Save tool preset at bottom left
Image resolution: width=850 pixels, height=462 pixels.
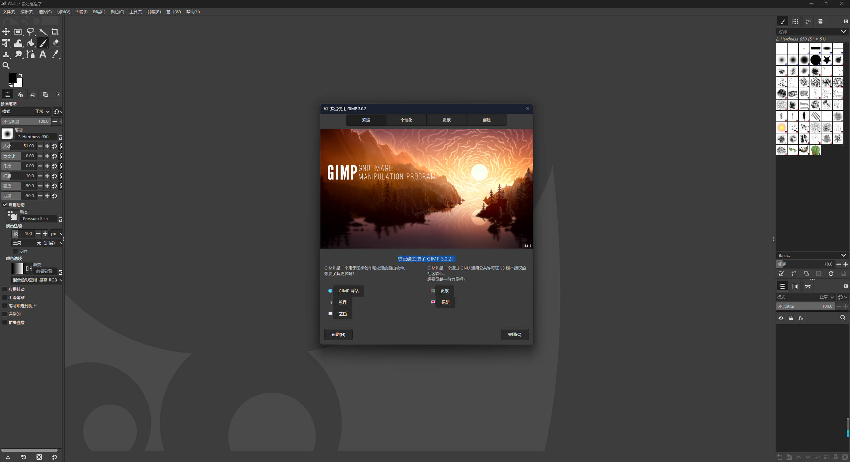point(8,457)
